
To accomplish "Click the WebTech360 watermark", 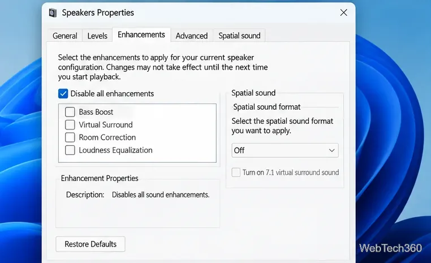I will click(390, 248).
